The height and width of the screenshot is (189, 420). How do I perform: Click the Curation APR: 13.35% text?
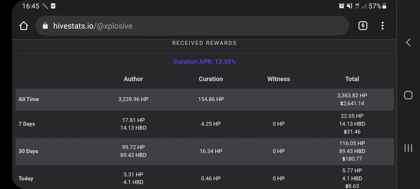(x=204, y=62)
